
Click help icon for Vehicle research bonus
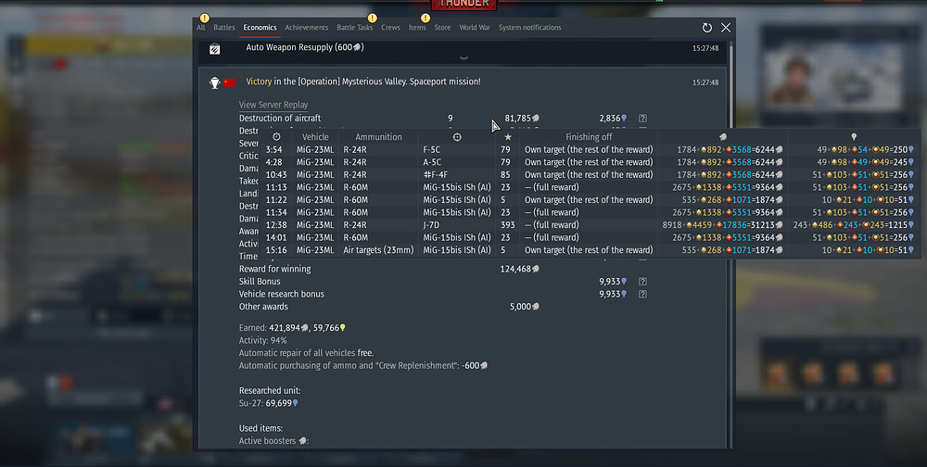(642, 295)
